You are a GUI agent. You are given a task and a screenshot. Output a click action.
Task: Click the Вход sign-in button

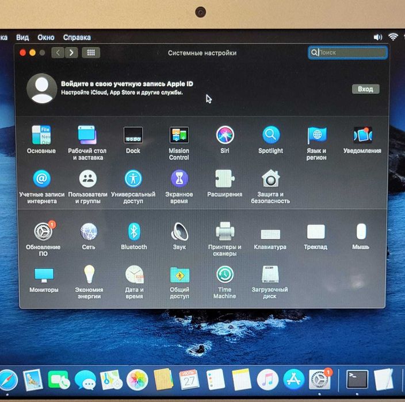point(365,89)
